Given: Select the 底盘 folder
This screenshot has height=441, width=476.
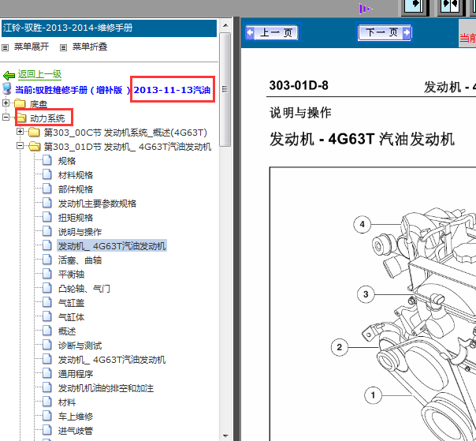Looking at the screenshot, I should [39, 105].
